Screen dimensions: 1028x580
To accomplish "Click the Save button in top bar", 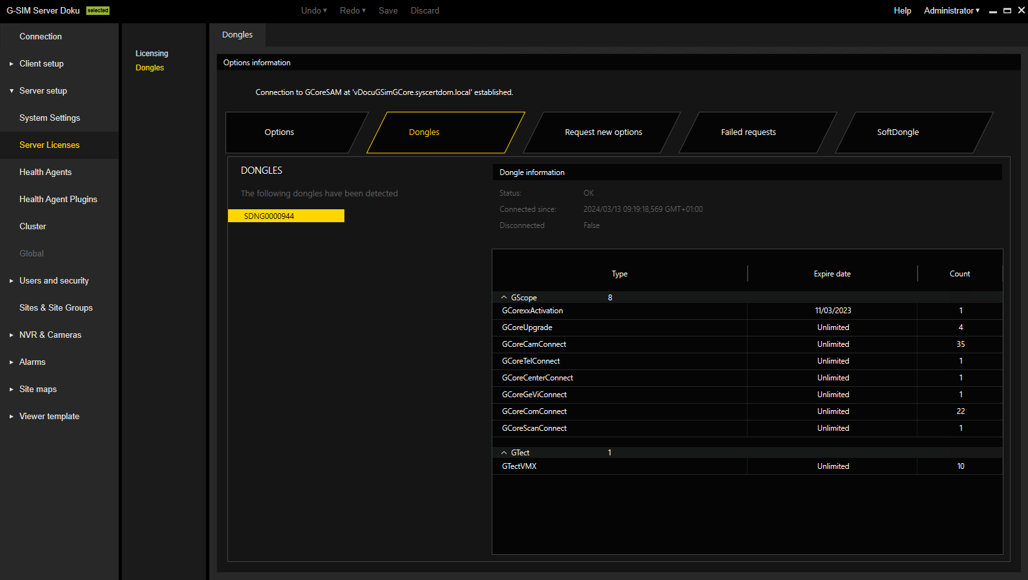I will click(388, 10).
